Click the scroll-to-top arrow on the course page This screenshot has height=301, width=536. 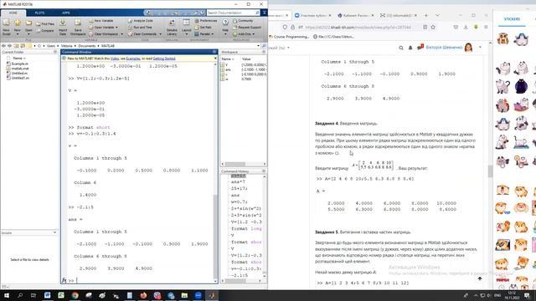[x=480, y=278]
